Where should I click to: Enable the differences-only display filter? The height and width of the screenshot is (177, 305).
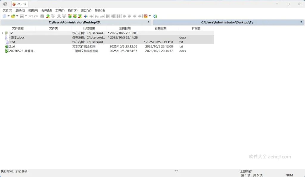coord(74,16)
